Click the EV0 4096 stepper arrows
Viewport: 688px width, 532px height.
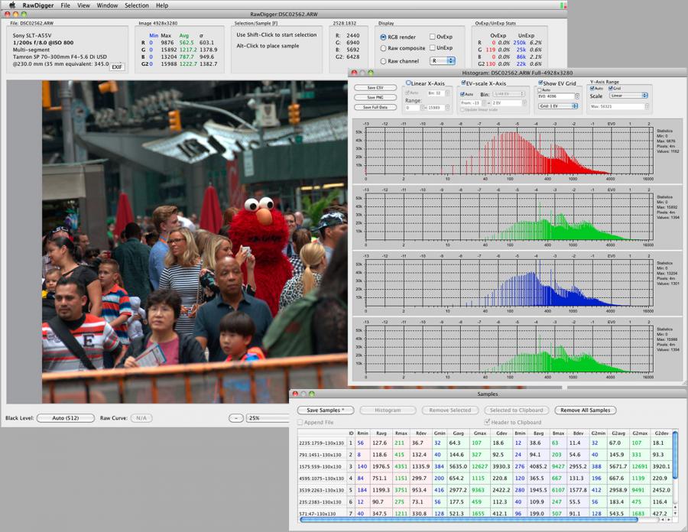click(577, 96)
